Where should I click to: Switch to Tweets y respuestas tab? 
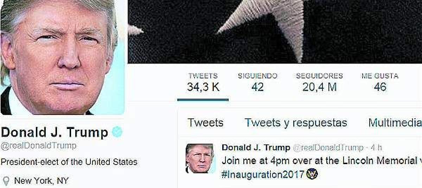click(x=296, y=123)
